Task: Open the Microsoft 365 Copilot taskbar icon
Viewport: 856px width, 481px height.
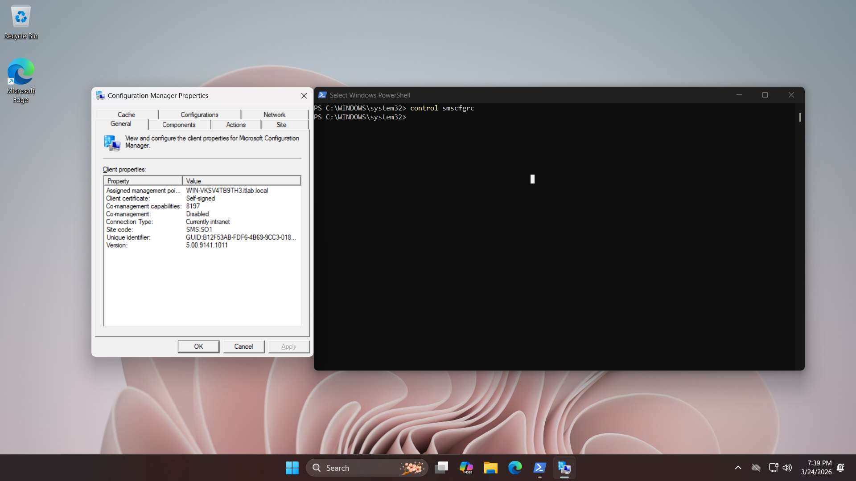Action: coord(466,468)
